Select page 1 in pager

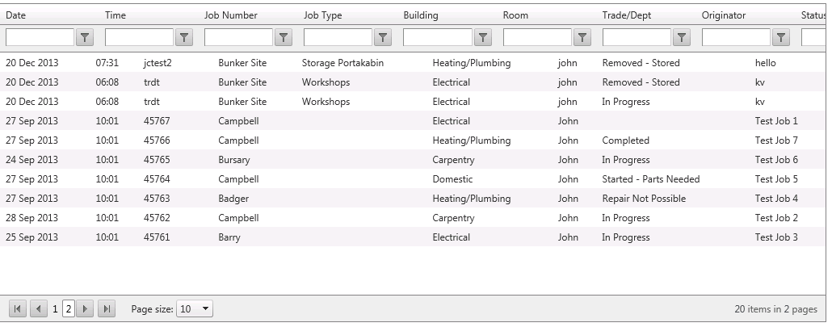pyautogui.click(x=55, y=309)
